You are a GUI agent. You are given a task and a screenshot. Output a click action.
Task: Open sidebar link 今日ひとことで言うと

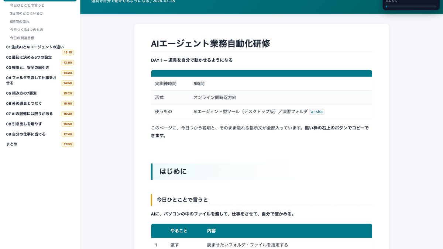click(27, 5)
